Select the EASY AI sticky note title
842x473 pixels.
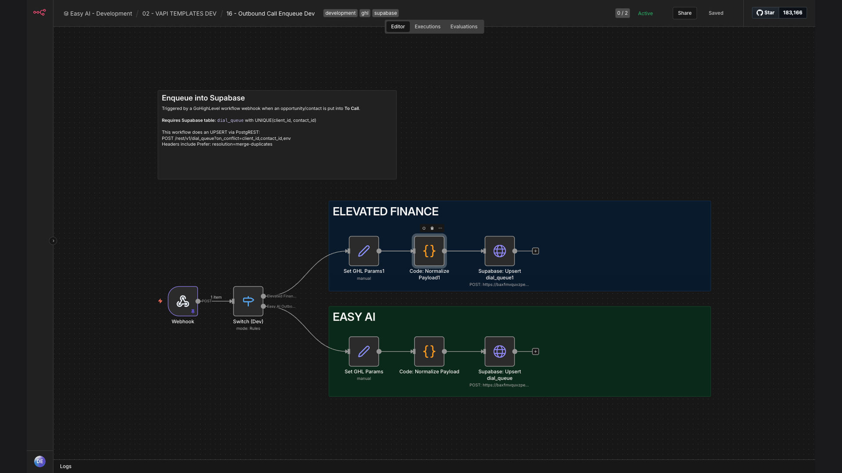tap(354, 317)
